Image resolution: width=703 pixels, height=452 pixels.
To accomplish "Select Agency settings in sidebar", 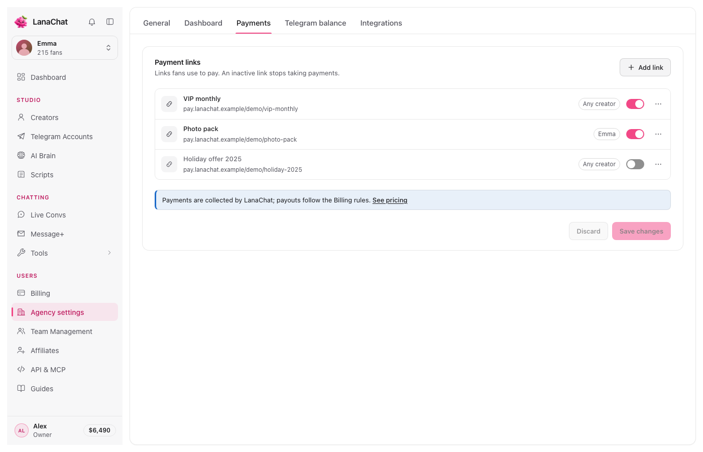I will [x=65, y=312].
